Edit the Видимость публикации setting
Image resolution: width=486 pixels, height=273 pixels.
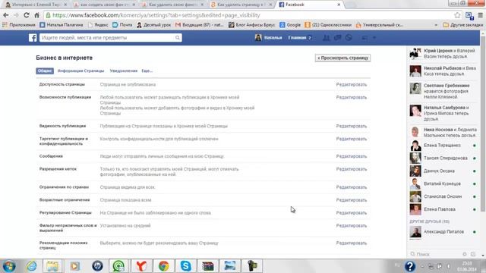click(x=352, y=126)
